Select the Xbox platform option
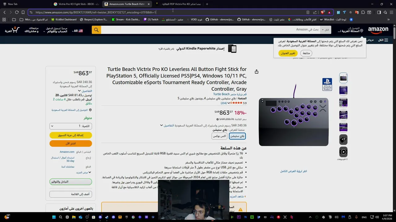Screen dimensions: 396x222 coord(219,136)
